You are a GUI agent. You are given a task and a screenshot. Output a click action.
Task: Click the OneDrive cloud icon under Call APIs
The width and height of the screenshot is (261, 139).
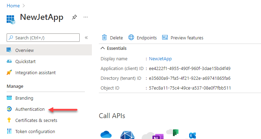[x=106, y=134]
